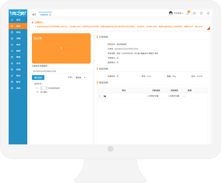
Task: Open the seconds dropdown showing 1
Action: click(x=44, y=88)
